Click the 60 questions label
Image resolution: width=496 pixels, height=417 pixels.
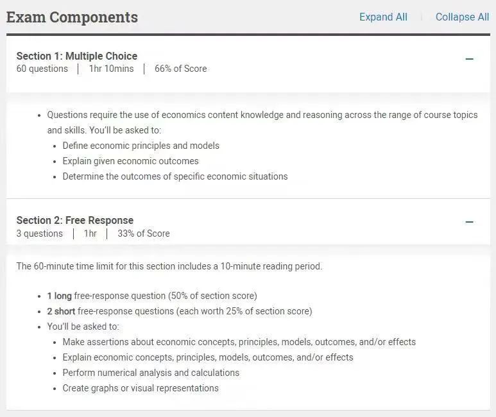point(42,69)
